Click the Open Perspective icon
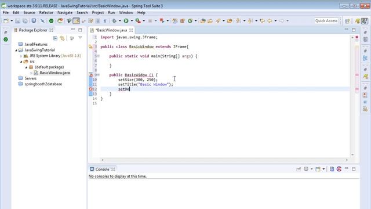The width and height of the screenshot is (371, 209). pyautogui.click(x=347, y=21)
